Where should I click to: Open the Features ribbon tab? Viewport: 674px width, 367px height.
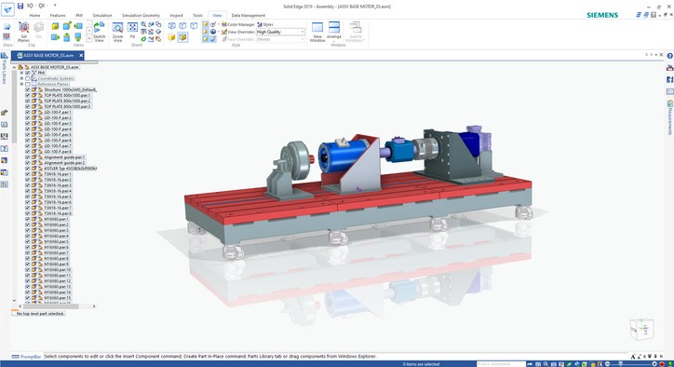click(58, 16)
